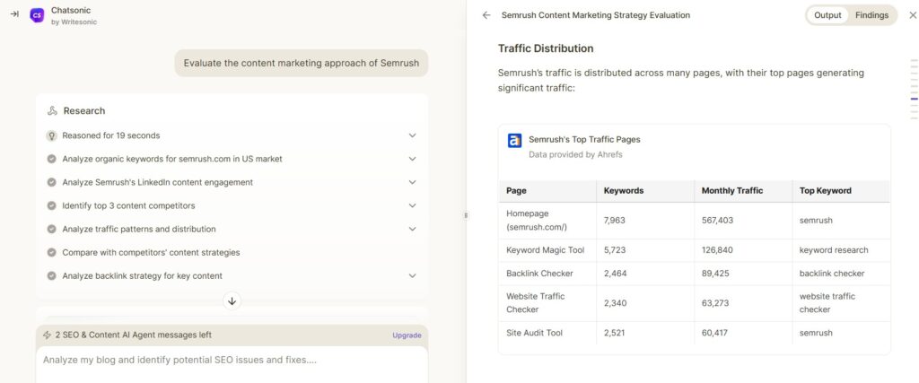Collapse the sidebar with the arrow icon
The image size is (919, 383).
pyautogui.click(x=14, y=14)
